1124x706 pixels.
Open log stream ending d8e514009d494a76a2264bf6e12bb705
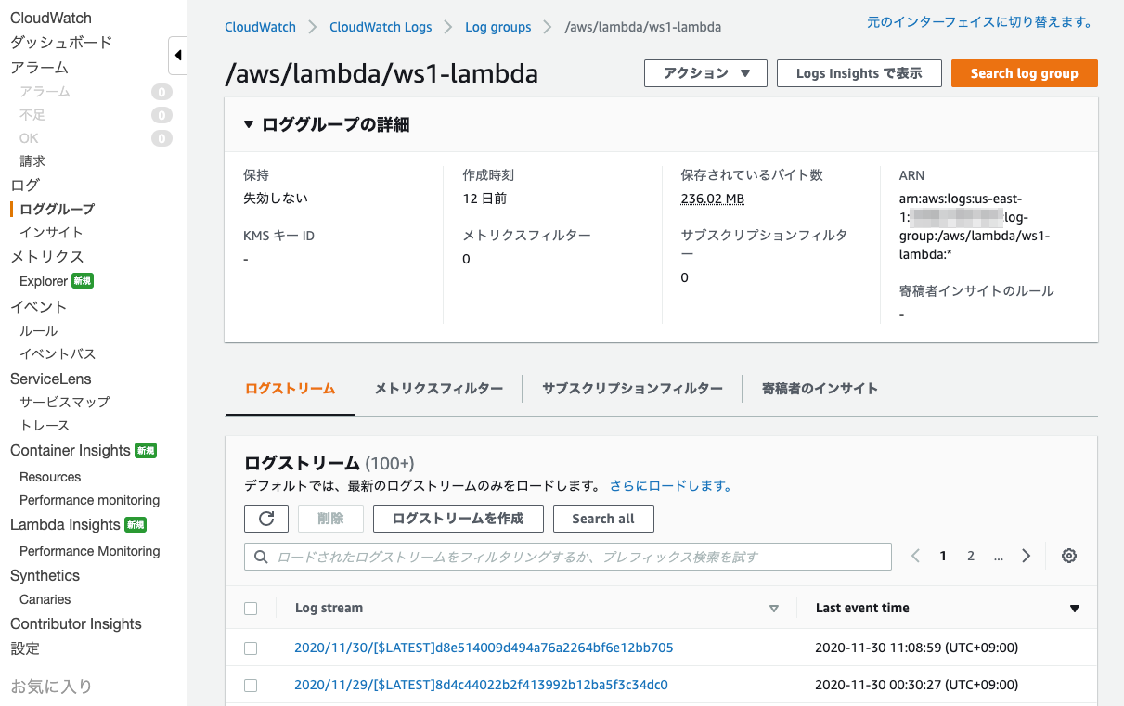pos(484,648)
